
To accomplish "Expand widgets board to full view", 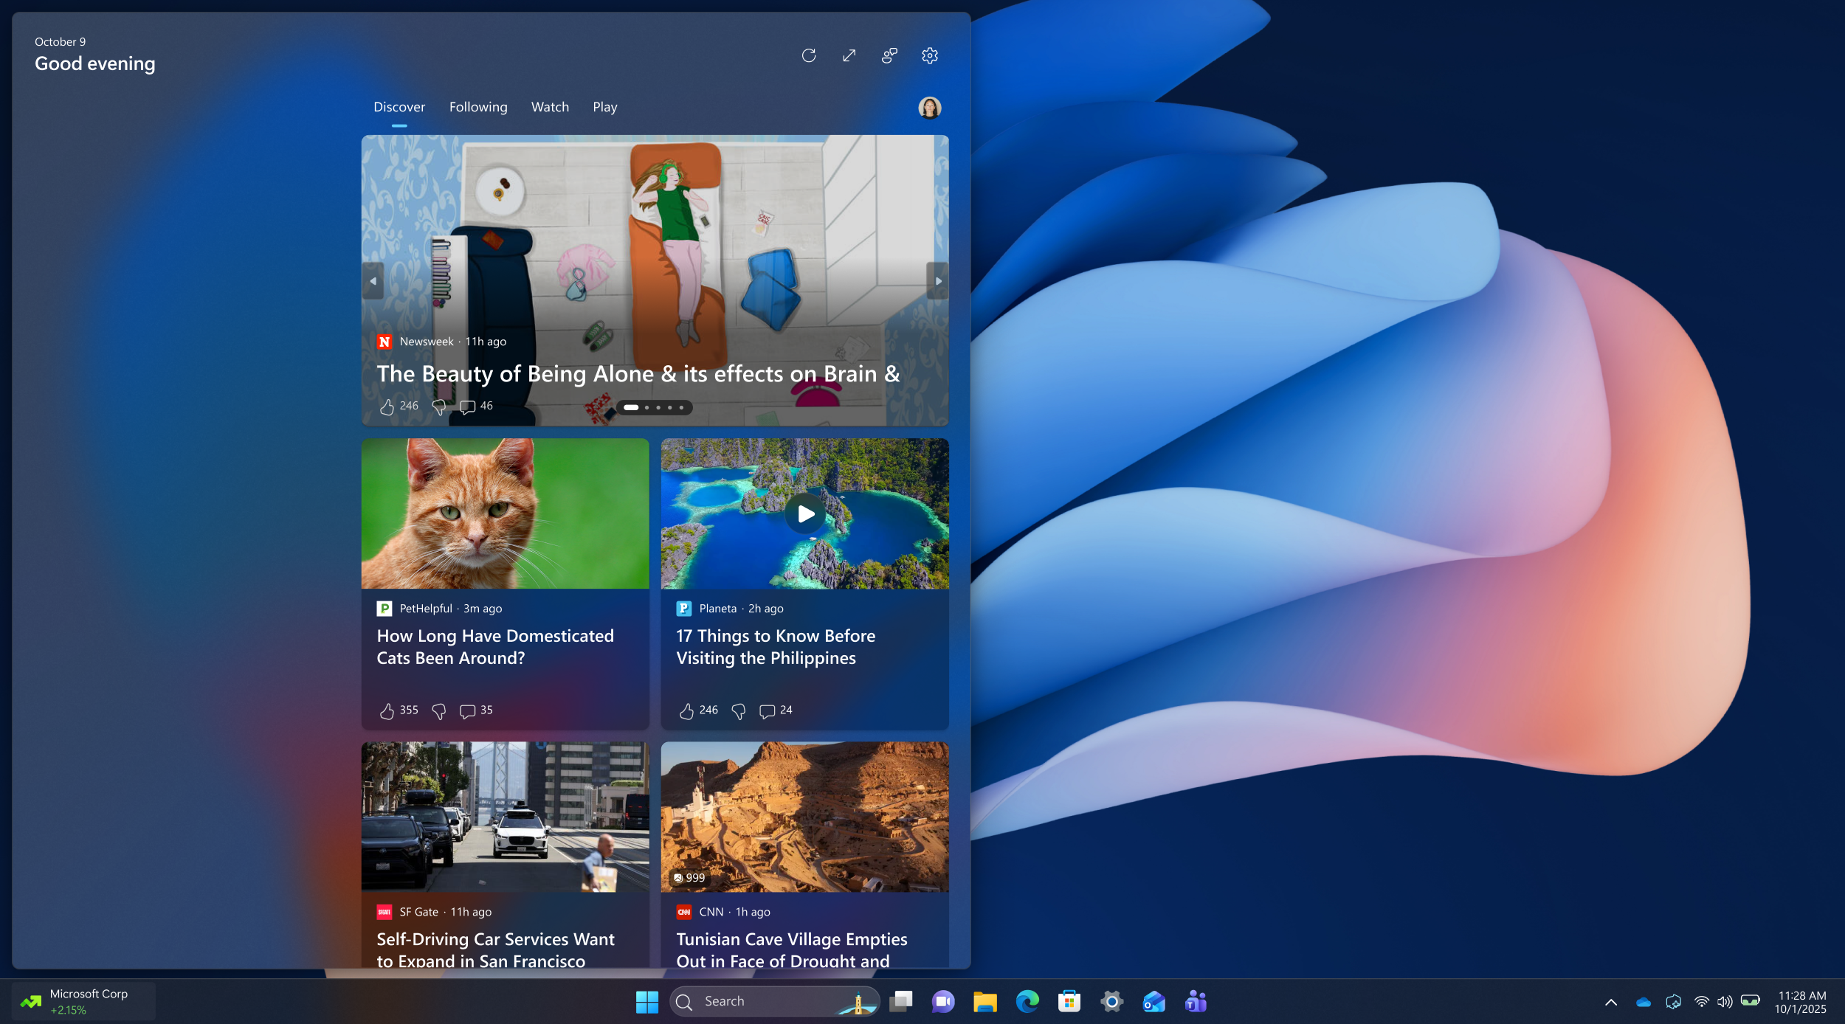I will [849, 55].
